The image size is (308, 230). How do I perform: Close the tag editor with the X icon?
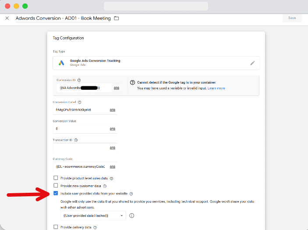coord(7,18)
